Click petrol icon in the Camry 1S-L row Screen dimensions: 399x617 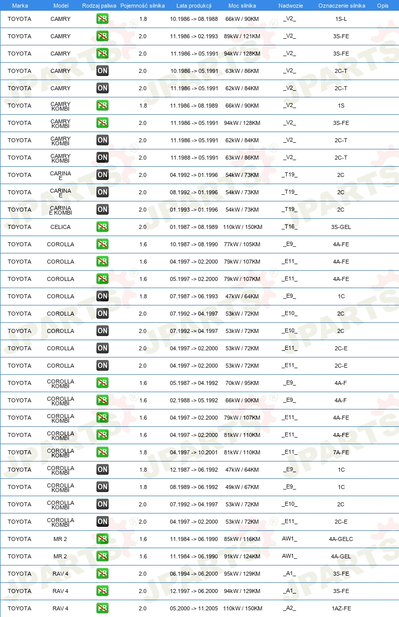pos(103,19)
